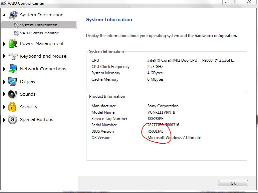
Task: Expand the Display category arrow
Action: pos(4,82)
